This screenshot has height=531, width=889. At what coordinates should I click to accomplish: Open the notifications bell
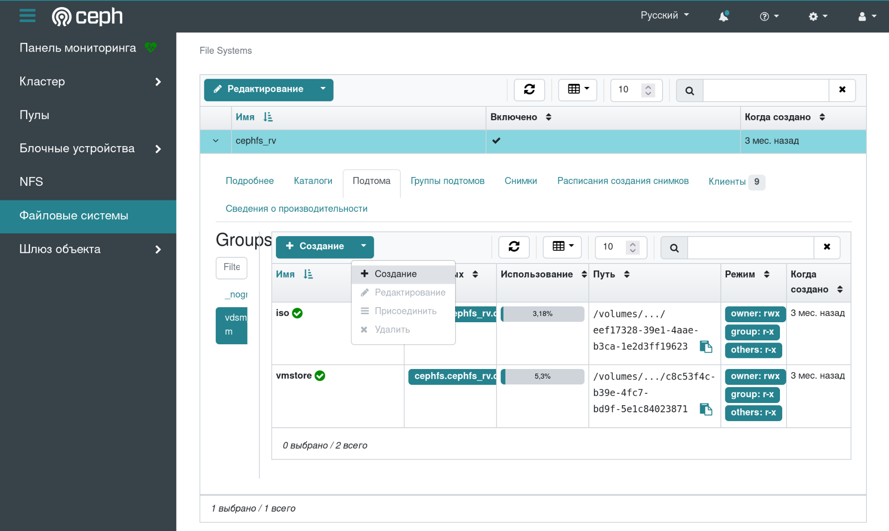point(723,16)
